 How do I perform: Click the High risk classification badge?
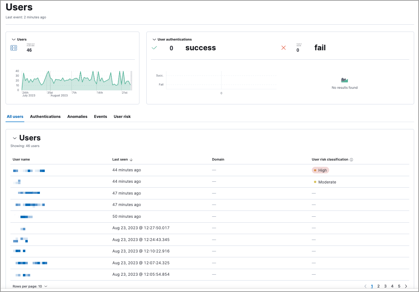coord(320,170)
